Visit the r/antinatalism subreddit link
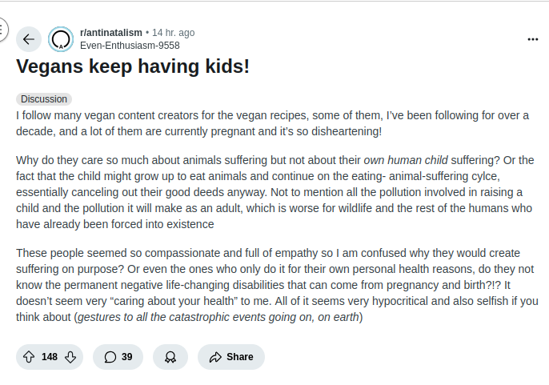The image size is (549, 385). pyautogui.click(x=111, y=33)
